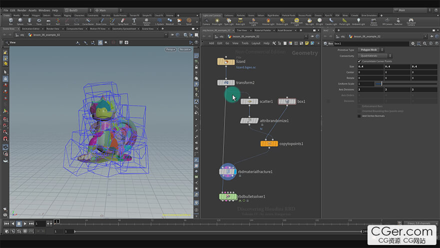The width and height of the screenshot is (440, 248).
Task: Switch to the Geometry Spreadsheet tab
Action: coord(124,29)
